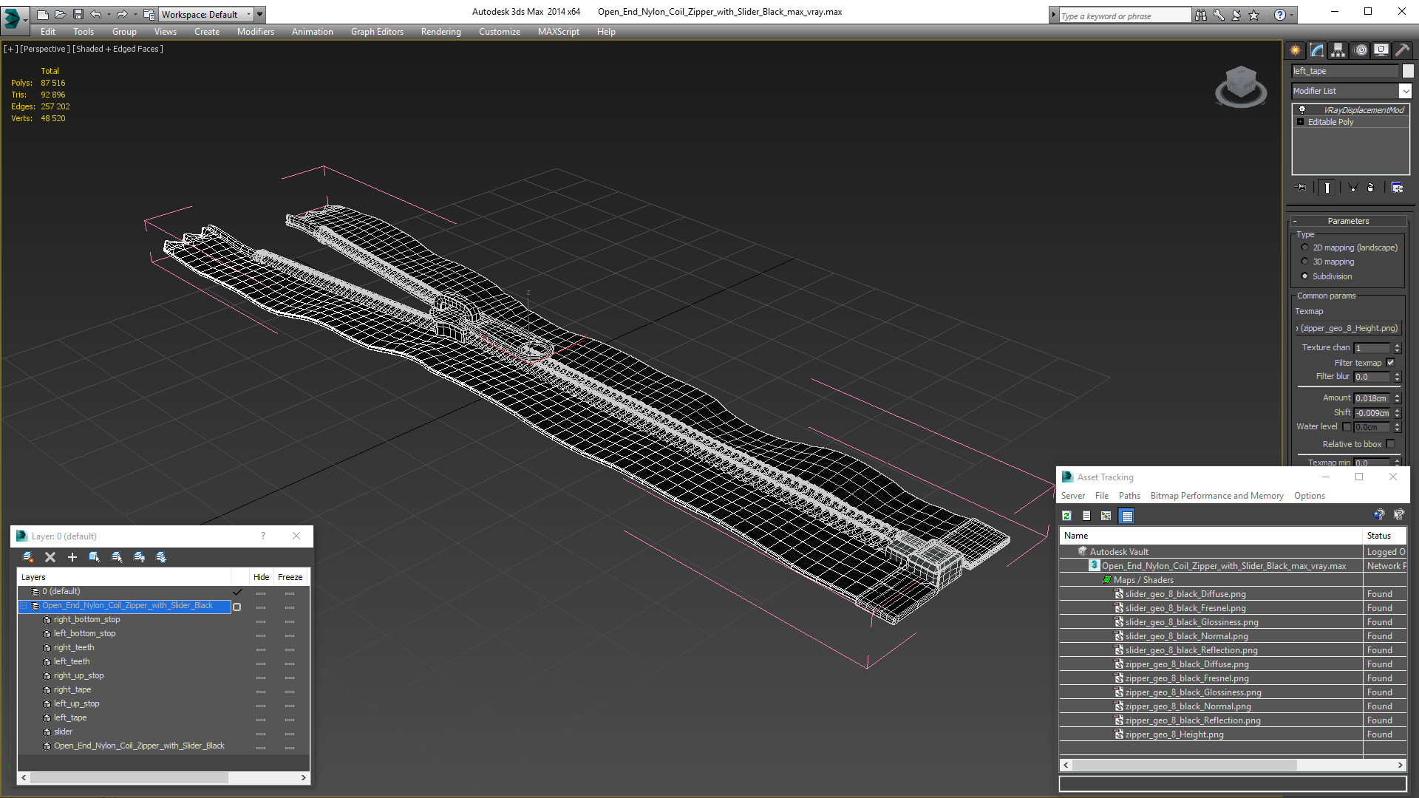The width and height of the screenshot is (1419, 798).
Task: Click Refresh icon in Asset Tracking
Action: [1066, 516]
